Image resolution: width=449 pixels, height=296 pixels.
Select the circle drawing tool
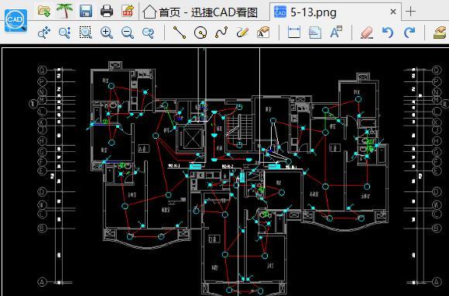coord(201,33)
